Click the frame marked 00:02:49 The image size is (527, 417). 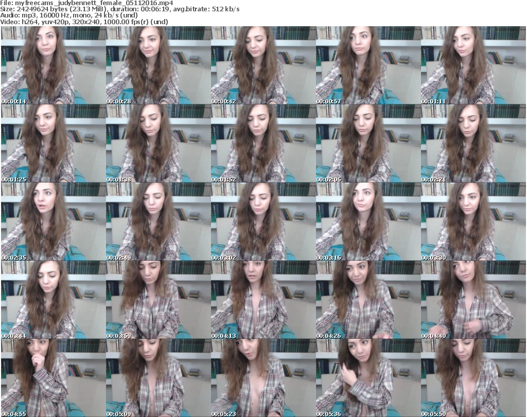tap(159, 222)
